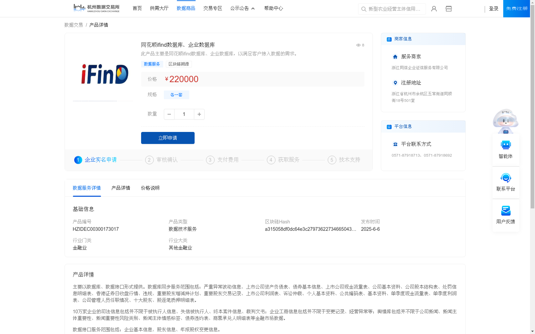Select the 各一套 specification option

[177, 95]
